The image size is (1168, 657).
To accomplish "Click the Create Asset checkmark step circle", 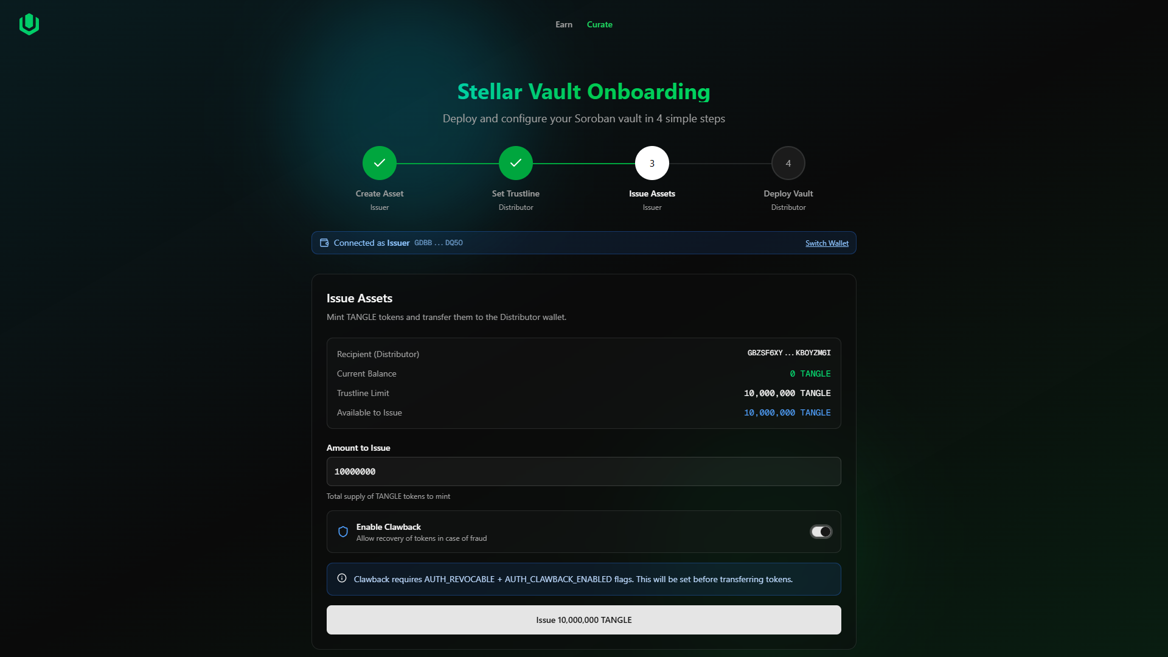I will 380,163.
